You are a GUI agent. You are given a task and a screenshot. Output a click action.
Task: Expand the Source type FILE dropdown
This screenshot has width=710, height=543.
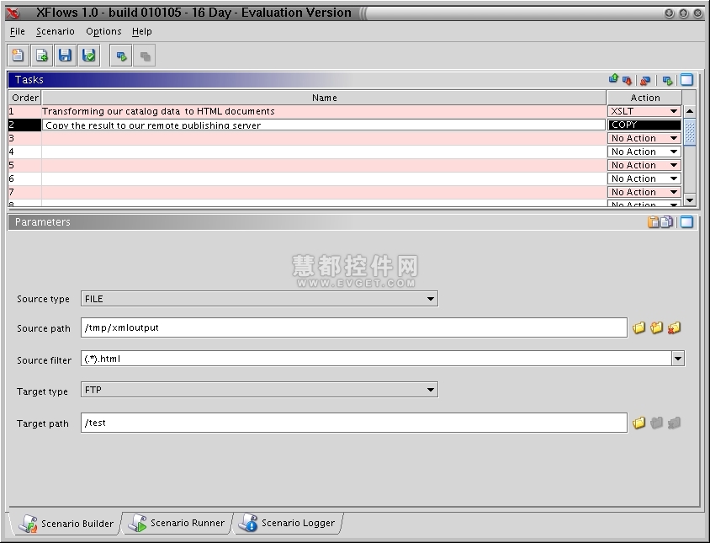tap(259, 299)
